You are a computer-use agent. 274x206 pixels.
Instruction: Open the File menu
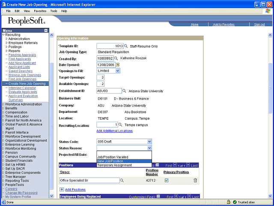9,11
